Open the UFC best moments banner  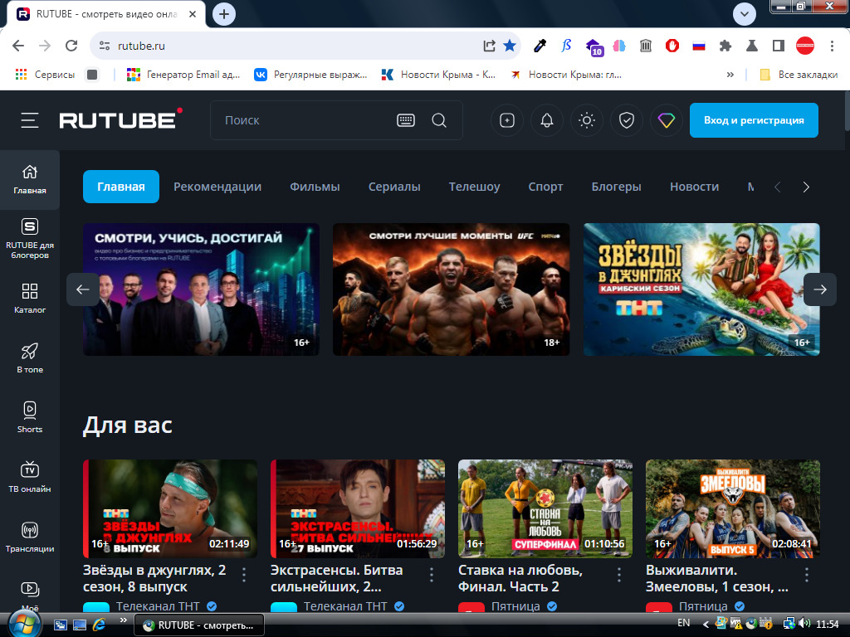point(451,289)
